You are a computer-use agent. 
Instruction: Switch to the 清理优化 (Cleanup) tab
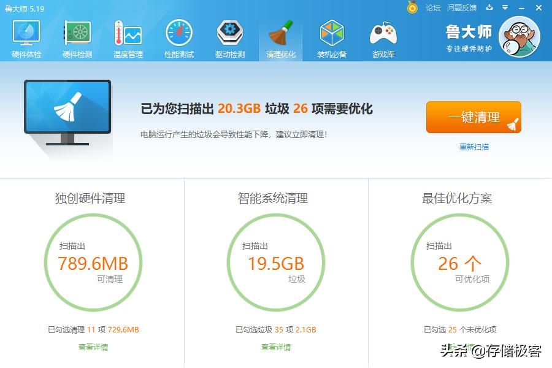(280, 37)
